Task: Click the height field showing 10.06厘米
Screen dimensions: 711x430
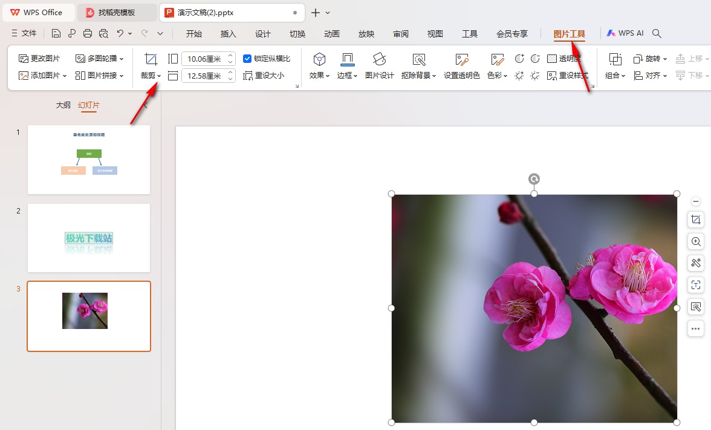Action: pyautogui.click(x=204, y=59)
